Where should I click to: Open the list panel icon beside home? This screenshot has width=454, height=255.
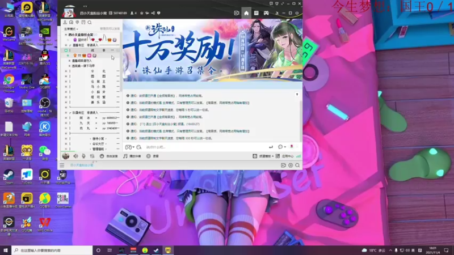257,13
